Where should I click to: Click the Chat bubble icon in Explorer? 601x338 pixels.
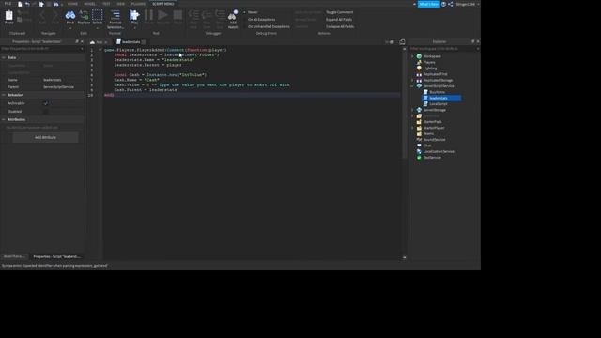click(419, 146)
